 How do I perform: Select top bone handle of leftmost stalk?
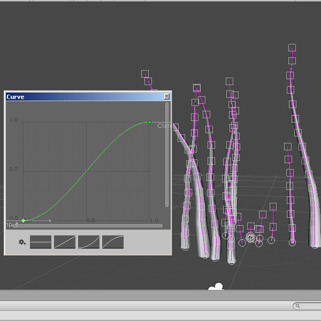[144, 73]
